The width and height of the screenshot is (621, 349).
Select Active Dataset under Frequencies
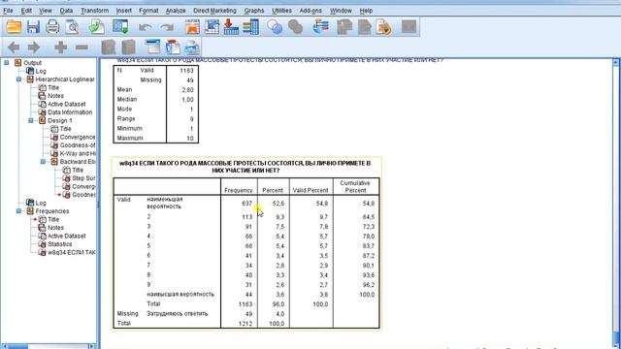[x=67, y=236]
